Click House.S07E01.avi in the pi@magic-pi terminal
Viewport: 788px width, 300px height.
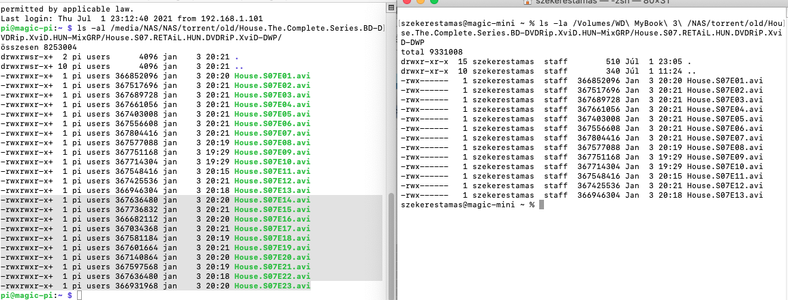coord(273,76)
